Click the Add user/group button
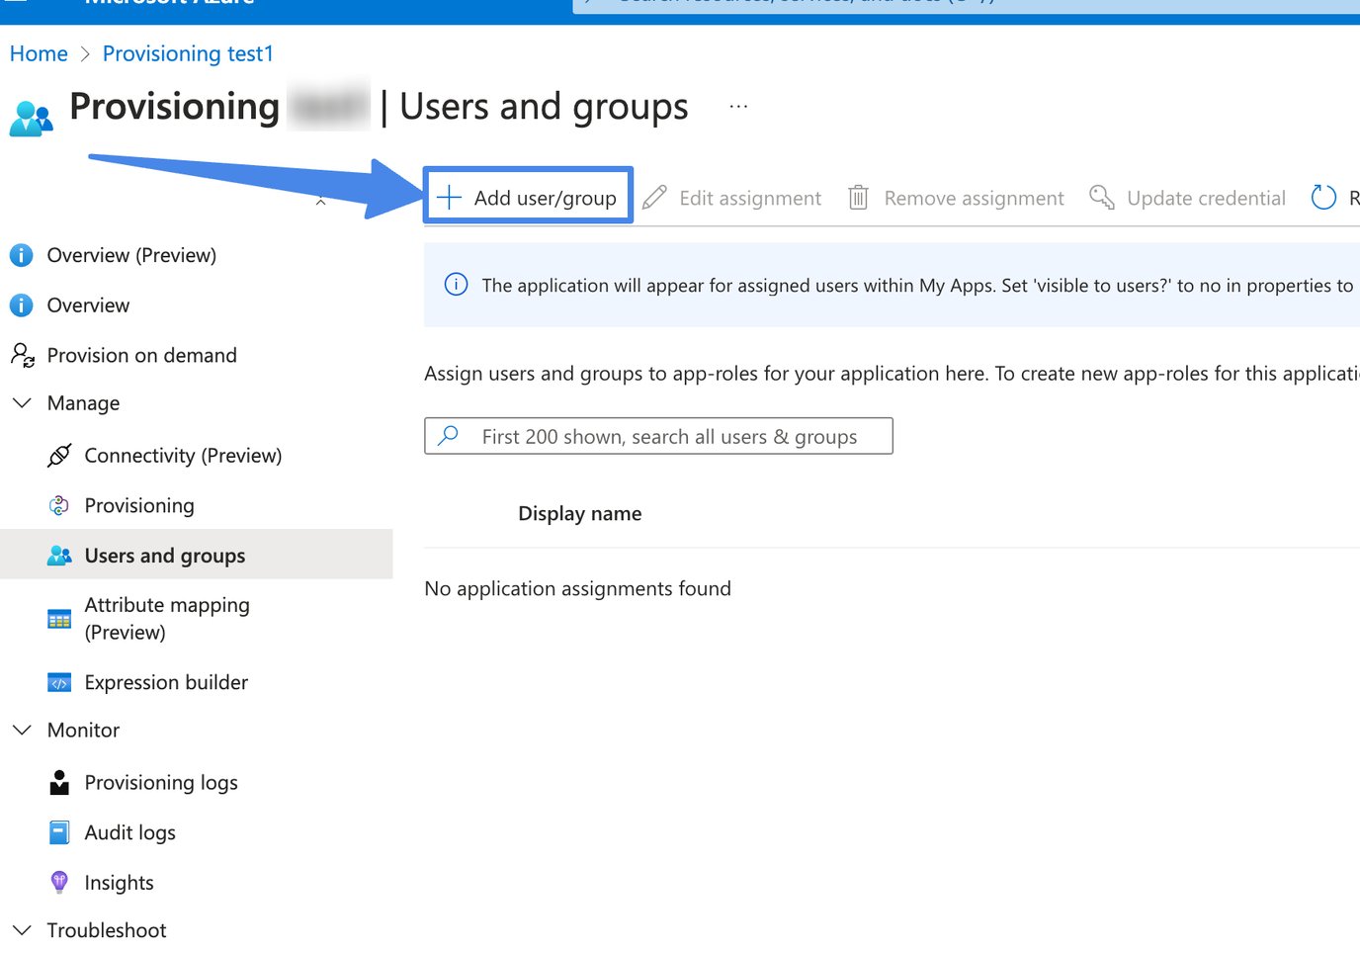This screenshot has width=1360, height=953. point(528,197)
